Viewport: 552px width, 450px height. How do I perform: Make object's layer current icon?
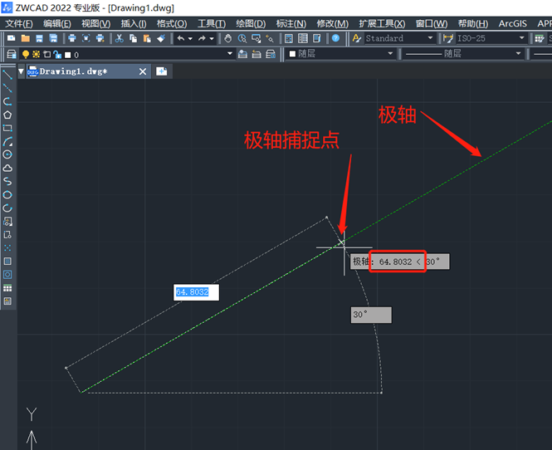(242, 54)
